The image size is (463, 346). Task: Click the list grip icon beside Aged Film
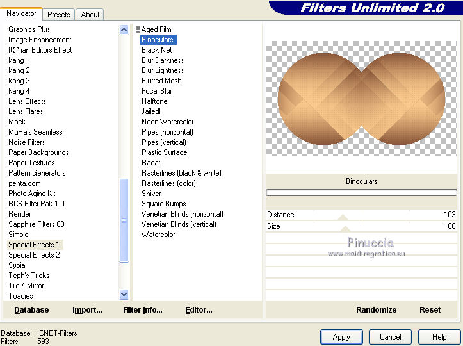138,29
